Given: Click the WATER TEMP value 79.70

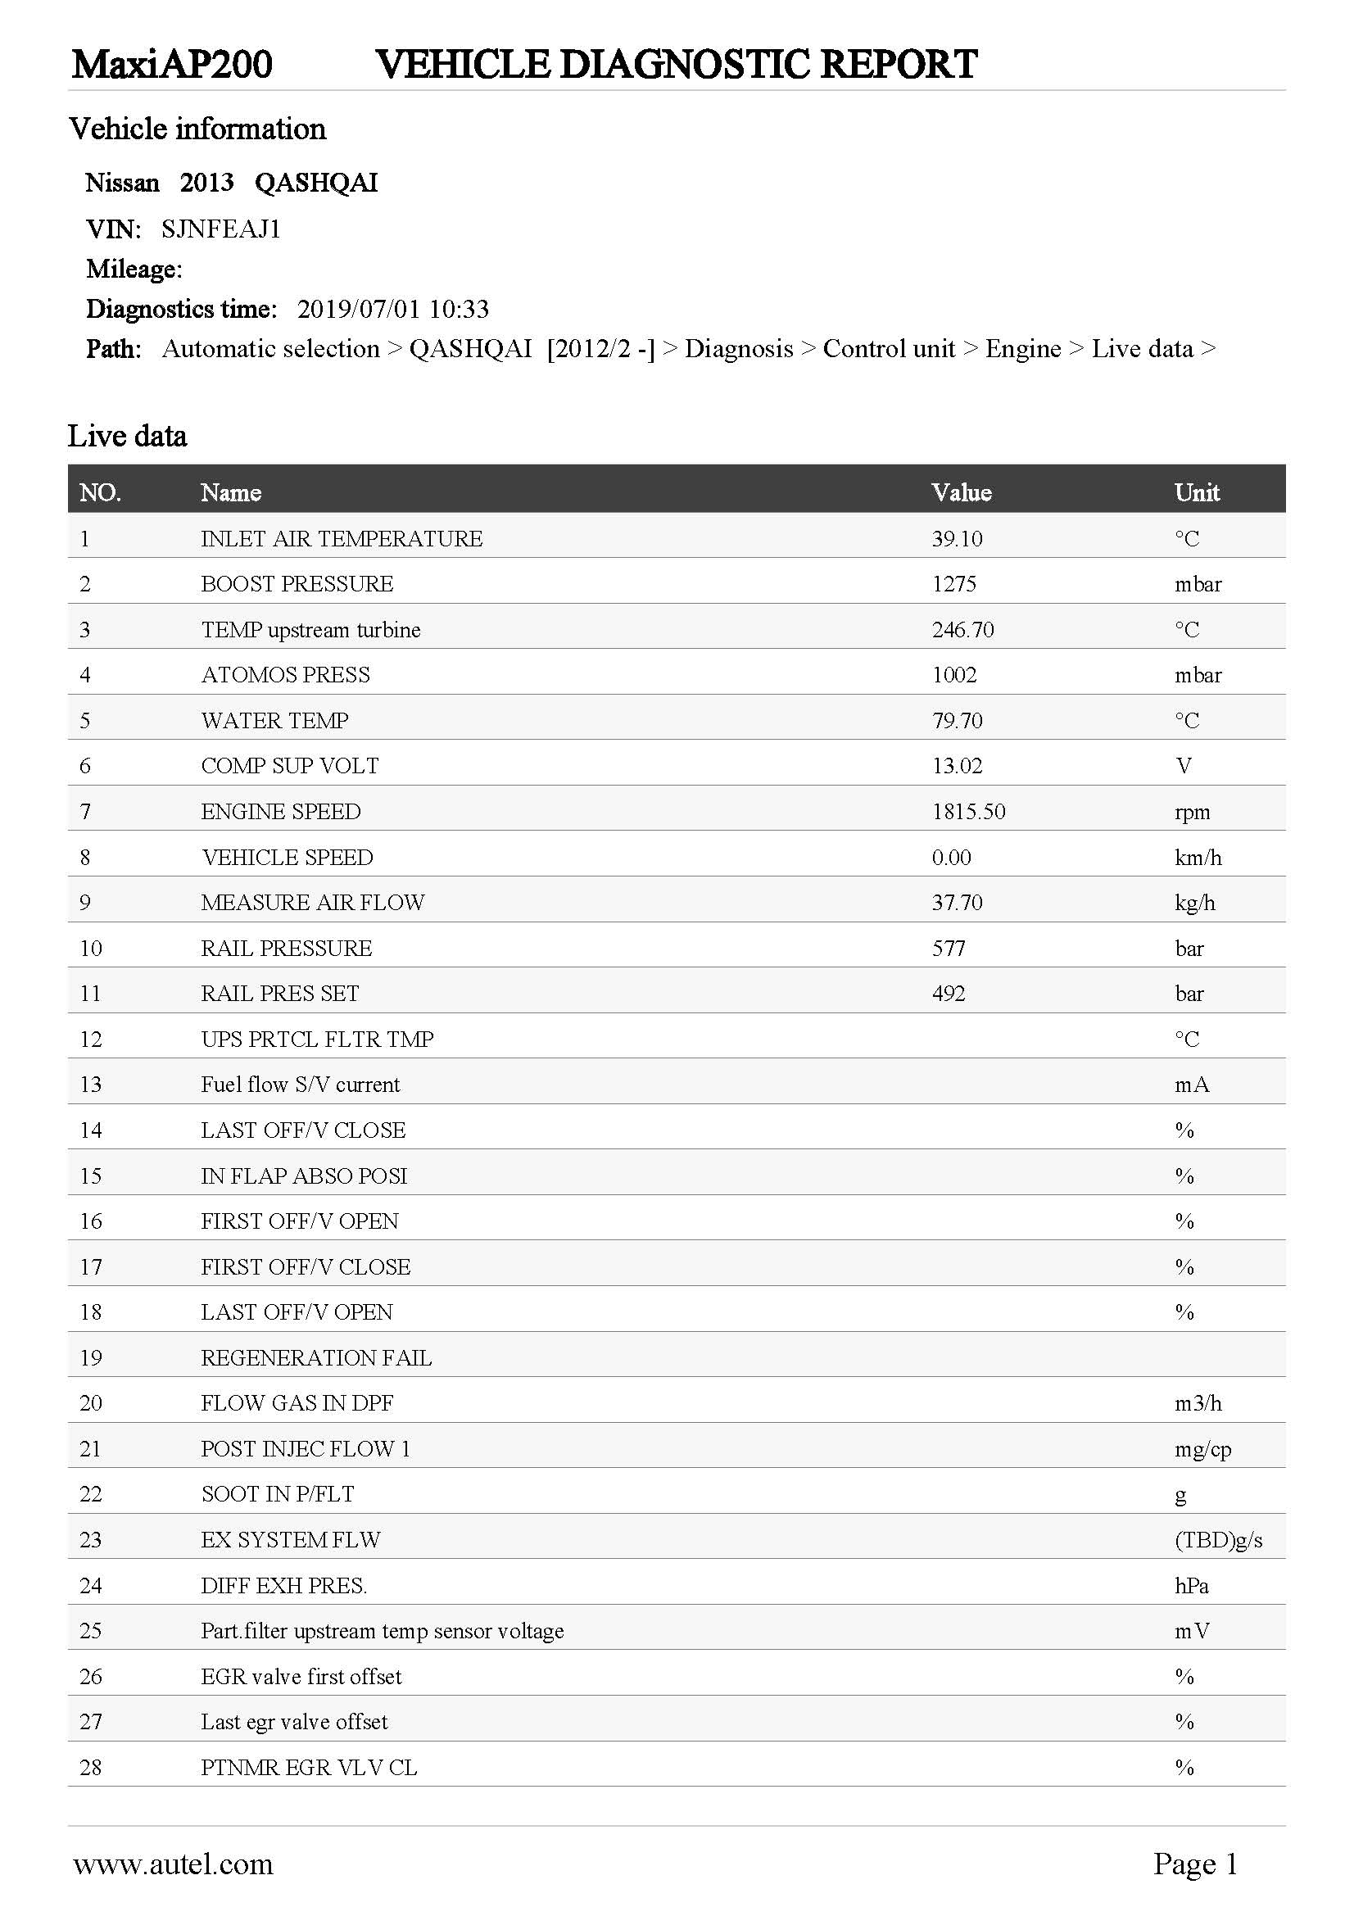Looking at the screenshot, I should point(957,721).
